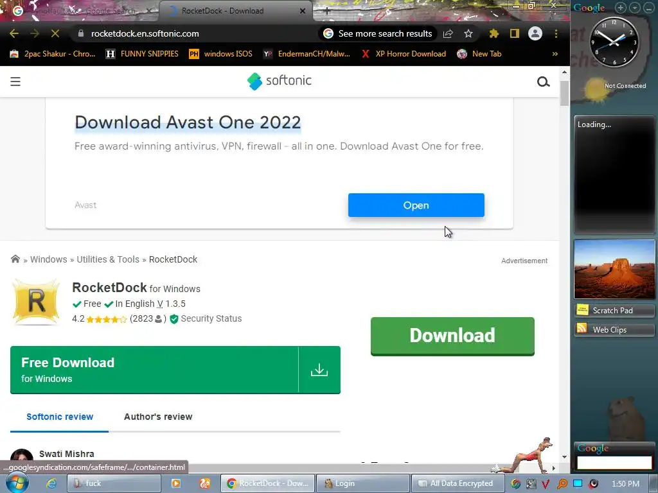Share this page via share icon
The image size is (658, 493).
coord(448,33)
